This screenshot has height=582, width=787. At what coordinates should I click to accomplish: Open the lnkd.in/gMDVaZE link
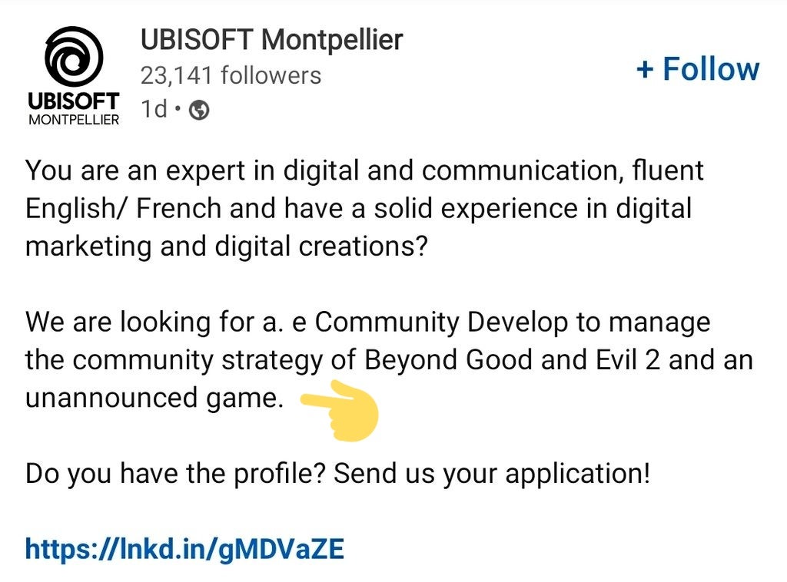184,549
